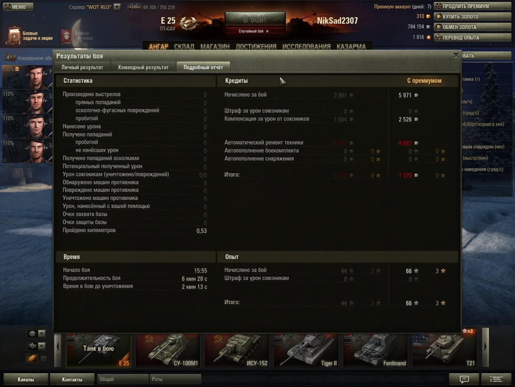Start the battle with В бой! button
Screen dimensions: 515x387
pos(255,20)
